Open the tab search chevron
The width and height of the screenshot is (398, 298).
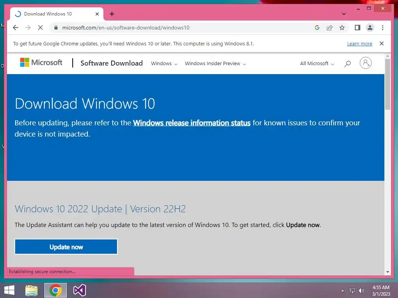[344, 14]
